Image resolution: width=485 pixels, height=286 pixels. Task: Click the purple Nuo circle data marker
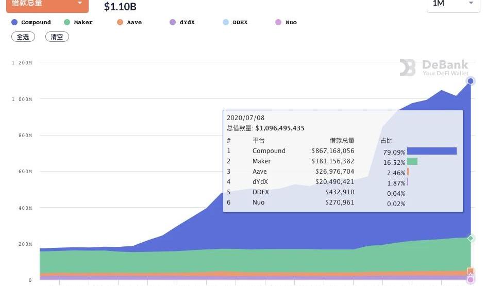click(471, 280)
